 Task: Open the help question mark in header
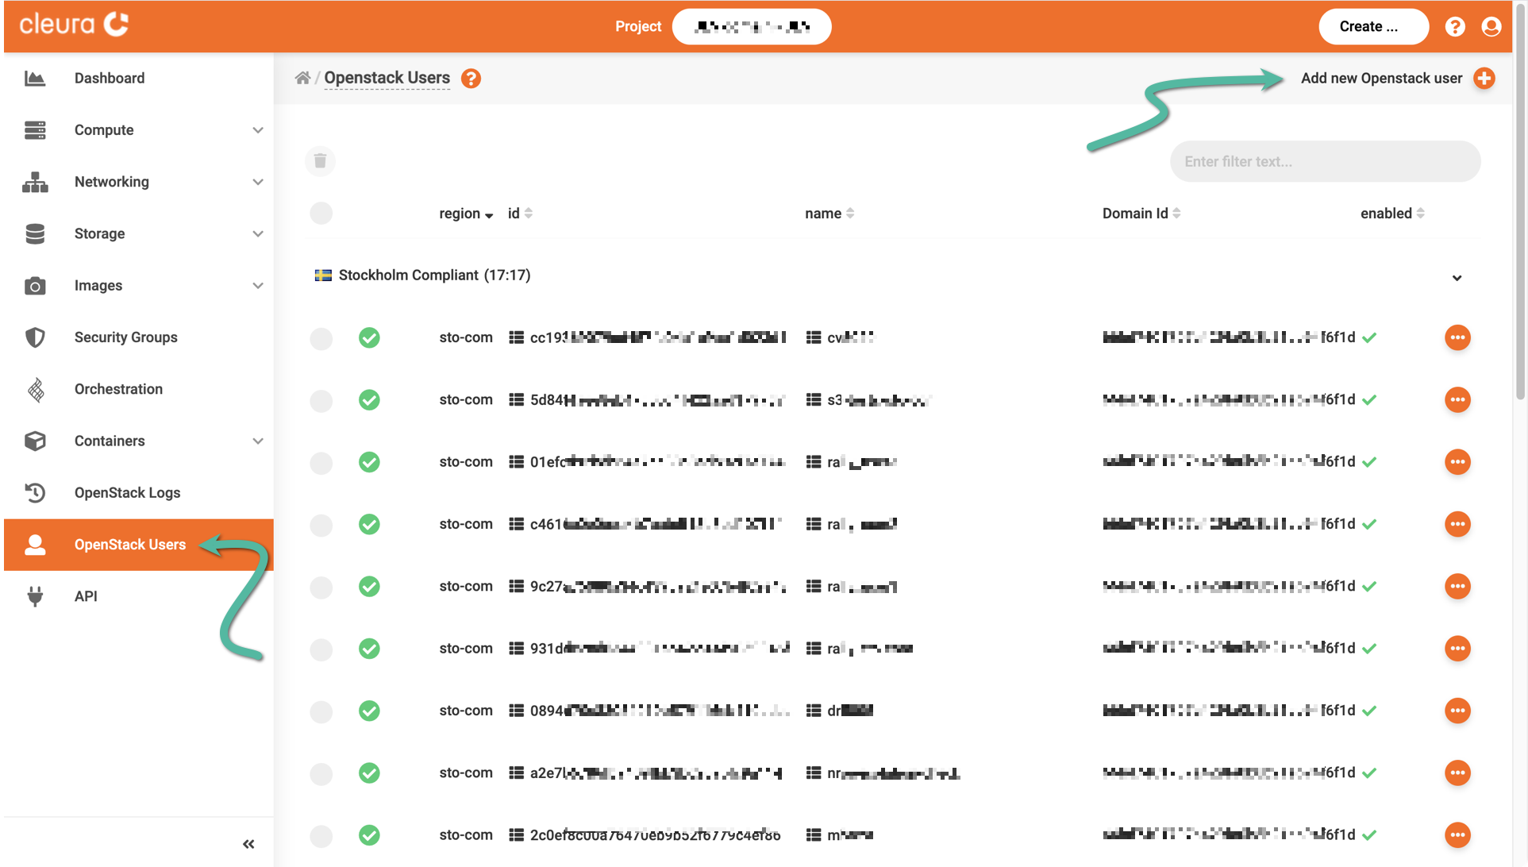point(1454,27)
